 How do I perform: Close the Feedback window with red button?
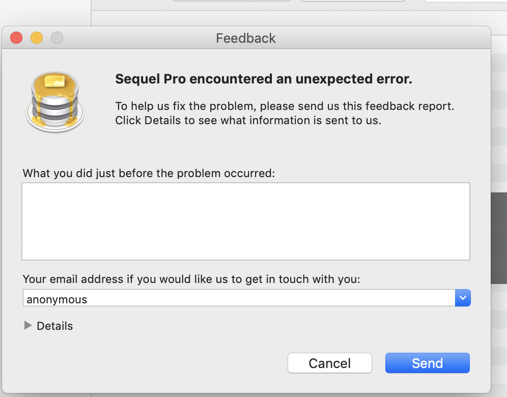(x=16, y=38)
